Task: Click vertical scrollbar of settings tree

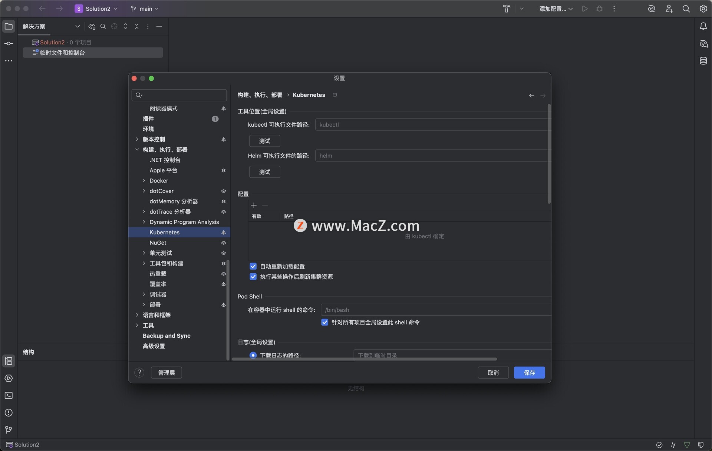Action: click(x=228, y=310)
